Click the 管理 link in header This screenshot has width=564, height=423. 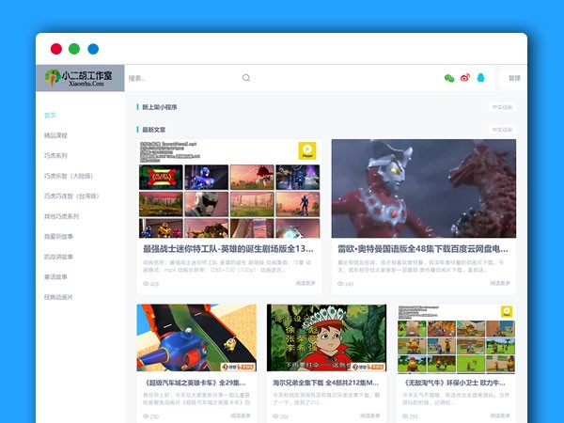[513, 78]
